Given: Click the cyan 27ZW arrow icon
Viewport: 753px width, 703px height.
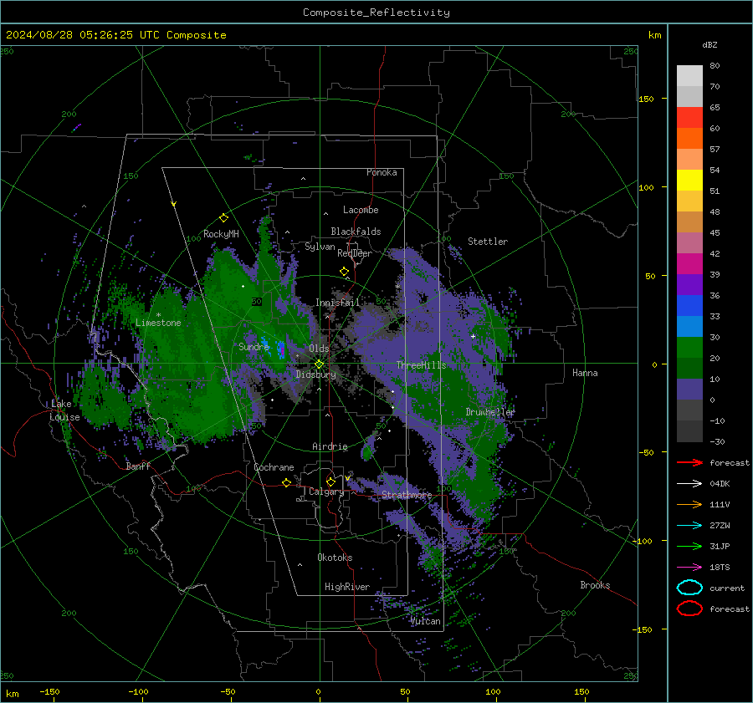Looking at the screenshot, I should [689, 526].
